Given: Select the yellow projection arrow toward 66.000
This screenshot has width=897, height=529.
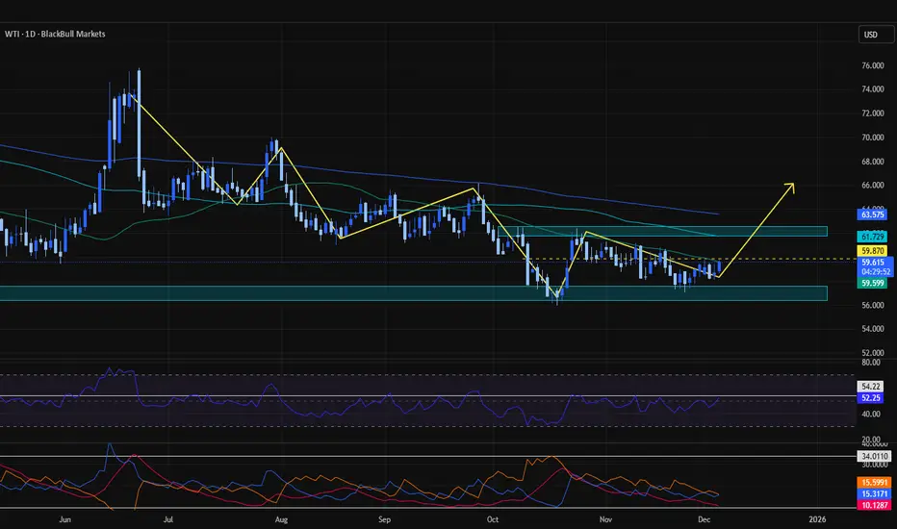Looking at the screenshot, I should pos(756,230).
